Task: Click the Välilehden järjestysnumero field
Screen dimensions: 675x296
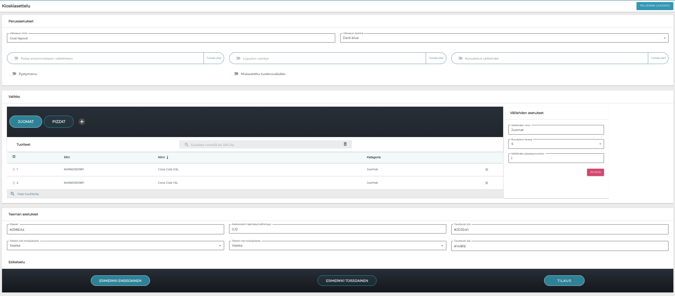Action: click(556, 158)
